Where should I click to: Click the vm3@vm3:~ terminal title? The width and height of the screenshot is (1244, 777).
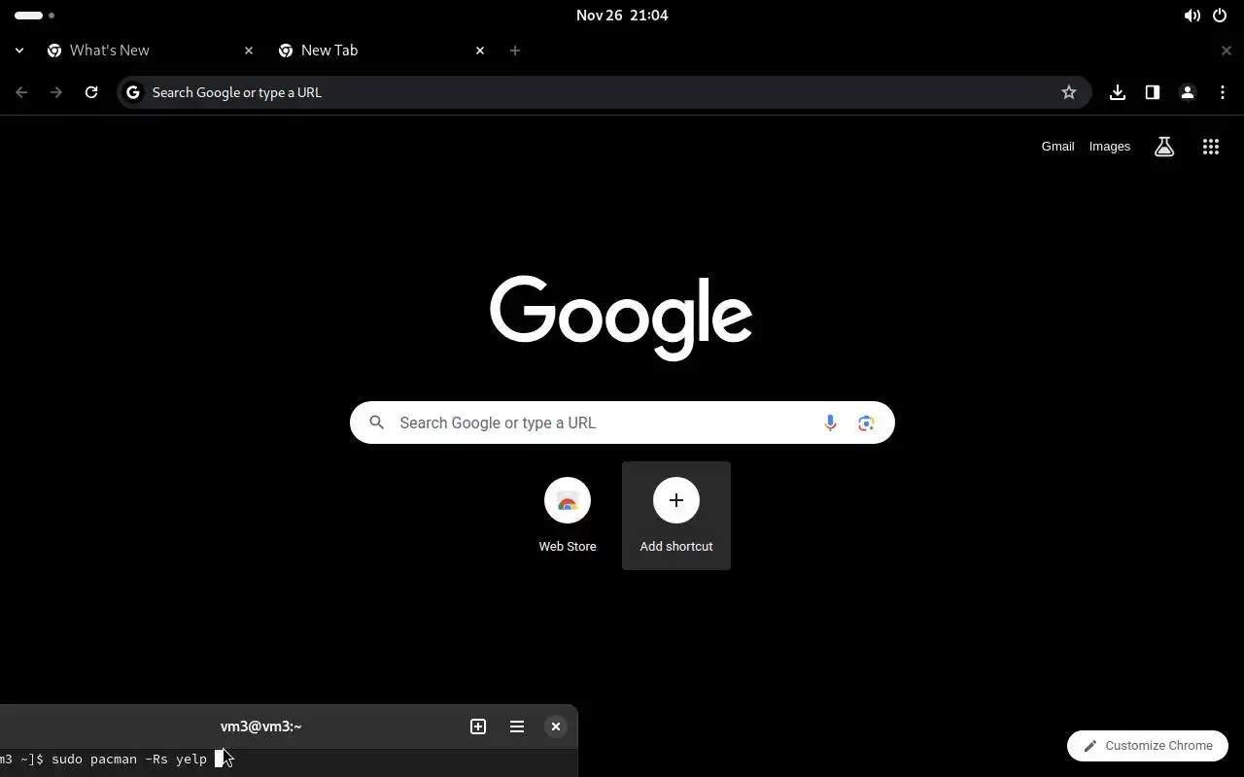[x=260, y=726]
